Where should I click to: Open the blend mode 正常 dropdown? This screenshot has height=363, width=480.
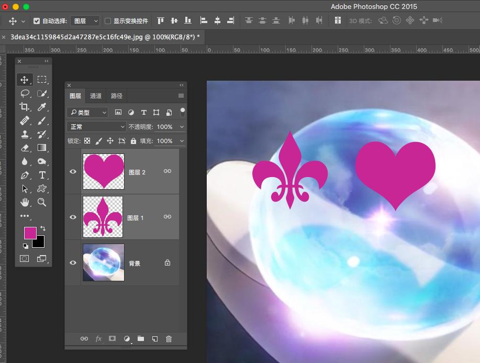(96, 127)
